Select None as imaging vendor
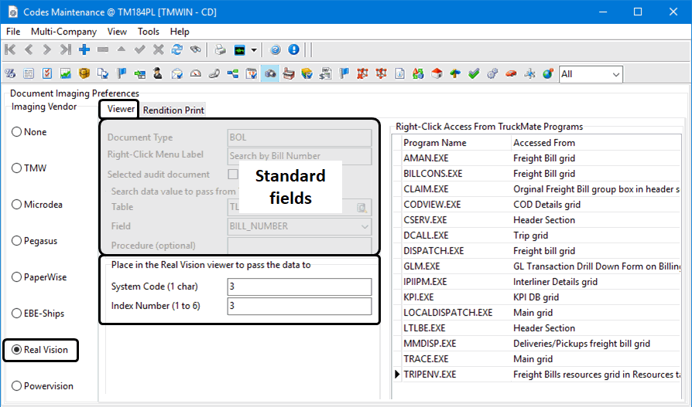 [16, 132]
